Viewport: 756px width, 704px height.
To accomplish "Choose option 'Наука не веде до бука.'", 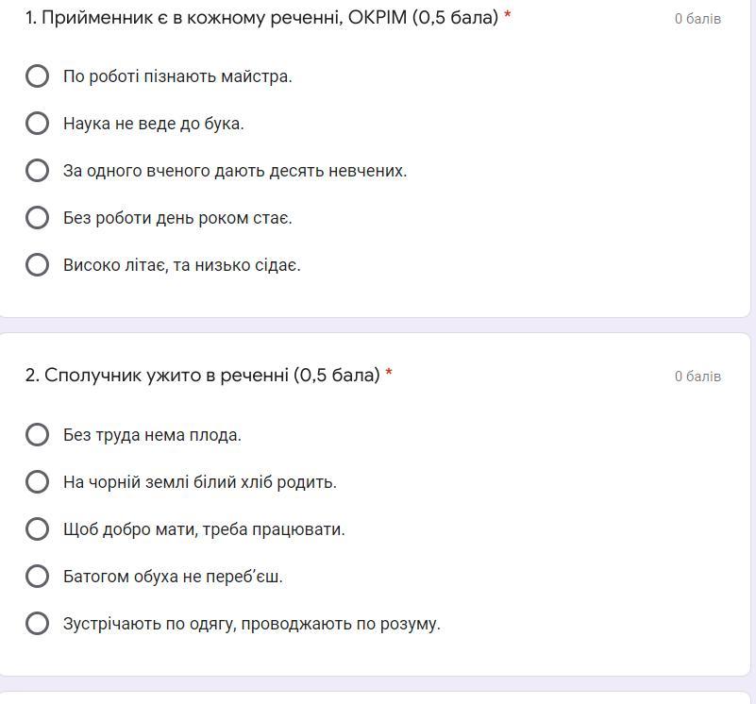I will [x=37, y=124].
